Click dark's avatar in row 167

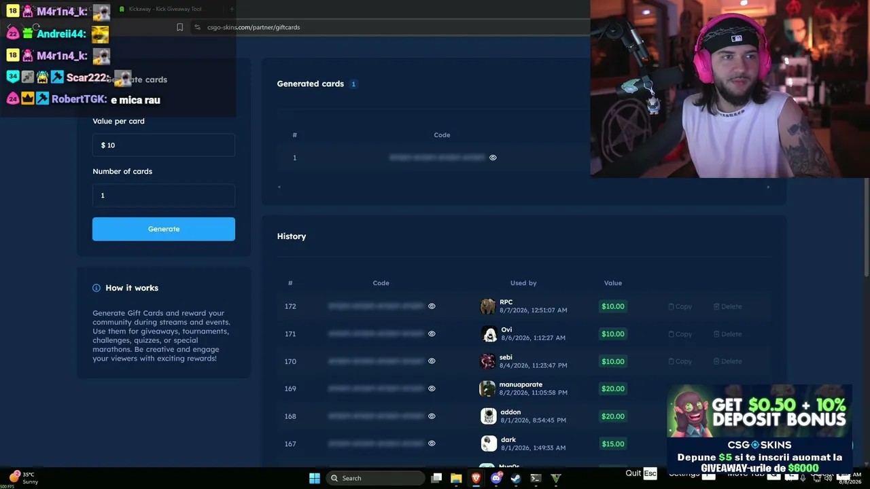[x=489, y=443]
